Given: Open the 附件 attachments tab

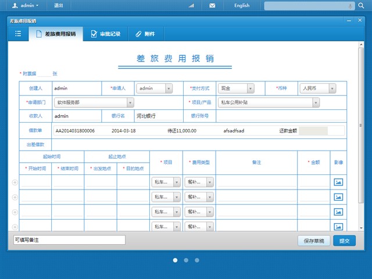Looking at the screenshot, I should click(145, 34).
